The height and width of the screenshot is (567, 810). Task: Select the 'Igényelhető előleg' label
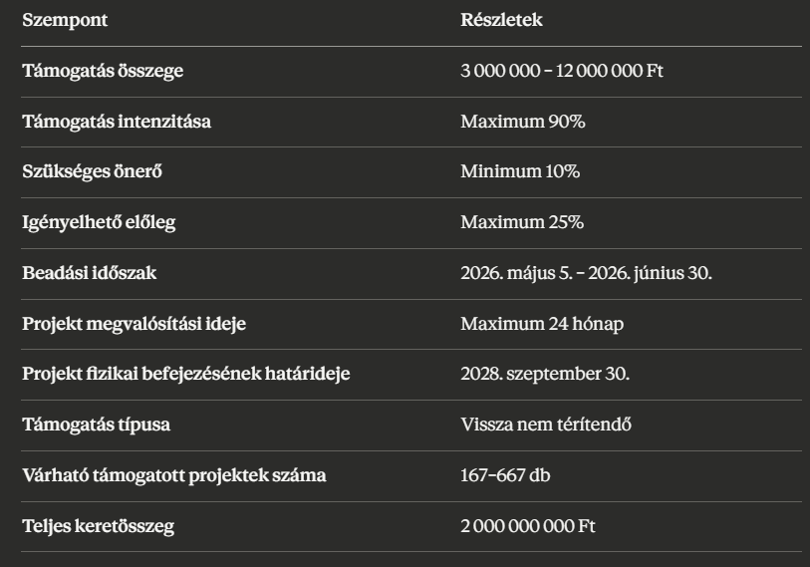tap(99, 222)
